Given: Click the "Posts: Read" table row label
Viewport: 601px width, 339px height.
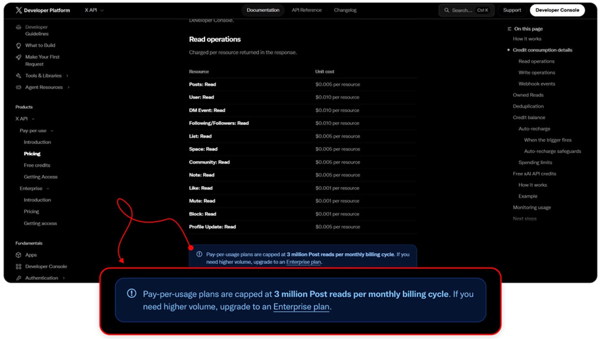Looking at the screenshot, I should coord(202,85).
